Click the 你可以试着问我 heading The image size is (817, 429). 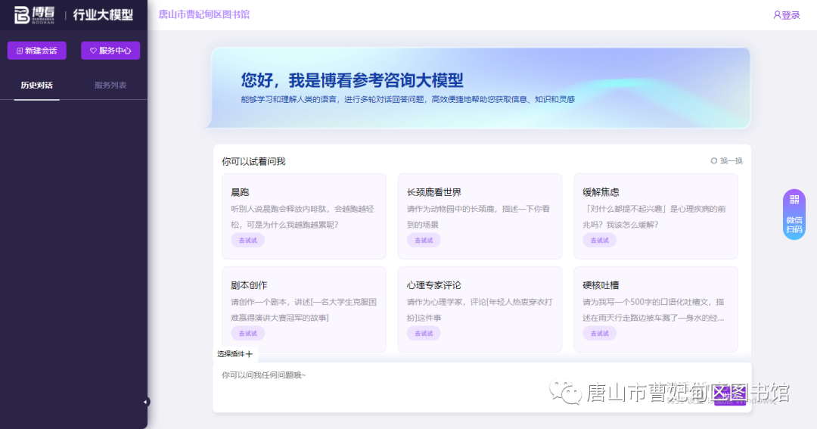pyautogui.click(x=253, y=162)
